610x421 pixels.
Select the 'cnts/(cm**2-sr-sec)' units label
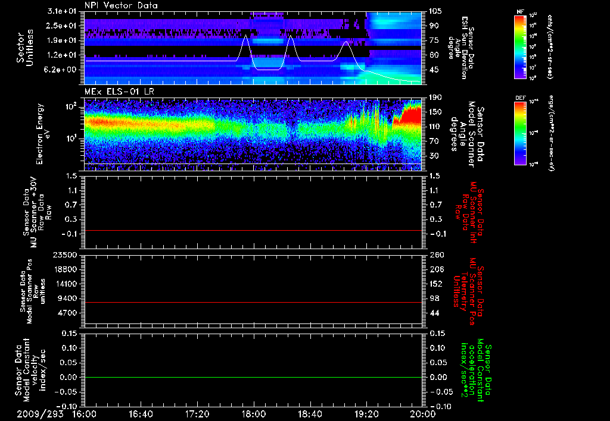pyautogui.click(x=550, y=46)
